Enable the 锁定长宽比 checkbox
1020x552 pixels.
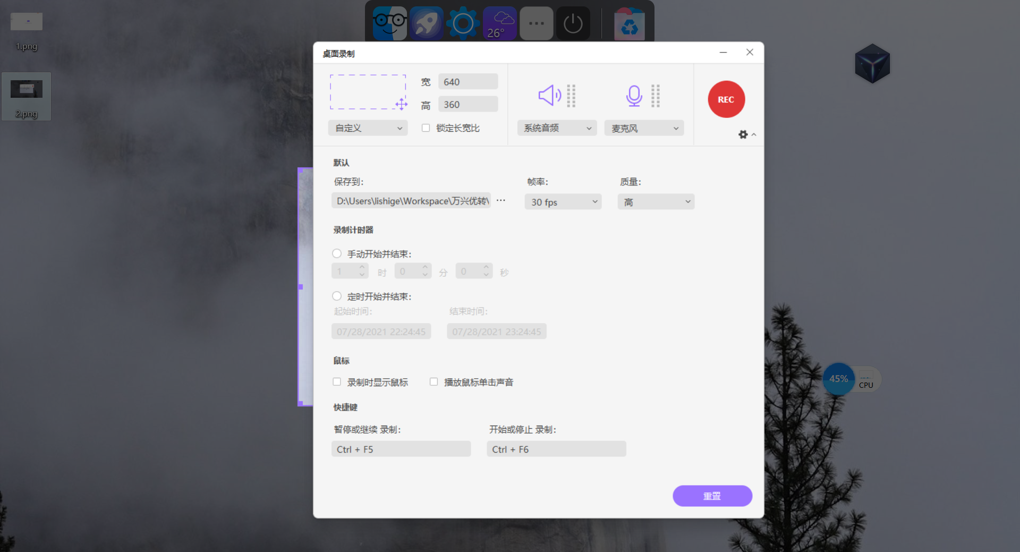click(x=426, y=128)
